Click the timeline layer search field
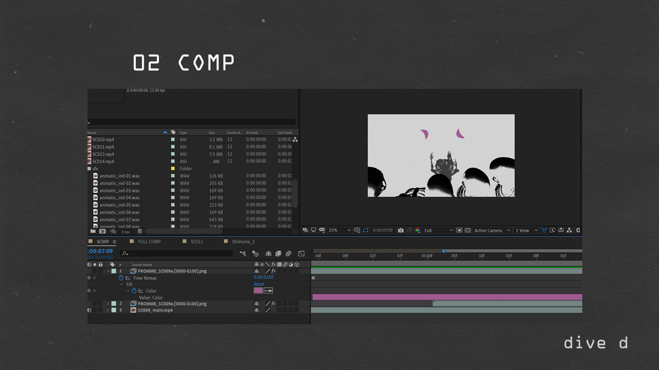 pyautogui.click(x=176, y=253)
